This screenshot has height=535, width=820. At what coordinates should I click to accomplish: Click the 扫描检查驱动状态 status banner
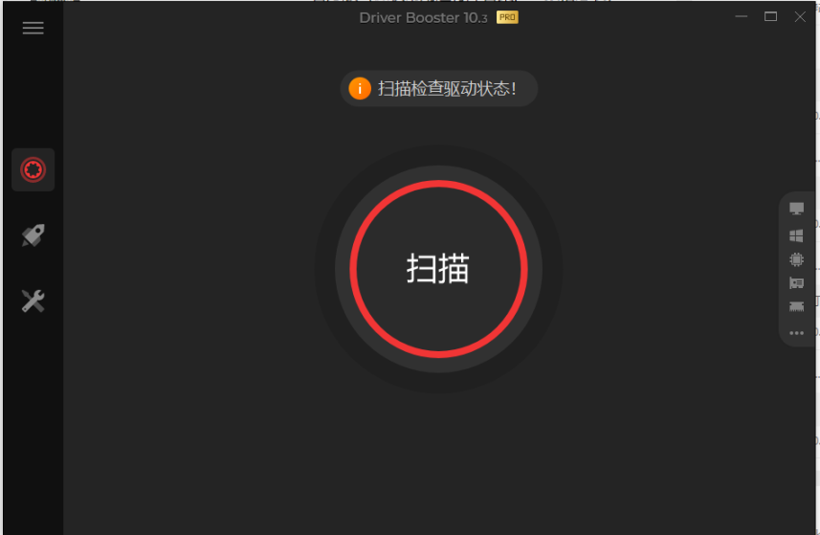[x=439, y=88]
